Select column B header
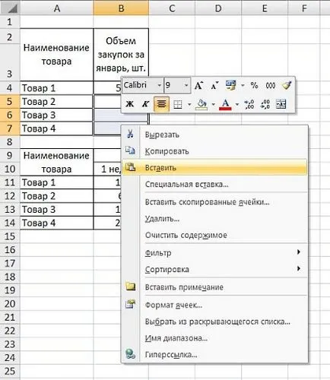This screenshot has width=330, height=380. (x=121, y=8)
